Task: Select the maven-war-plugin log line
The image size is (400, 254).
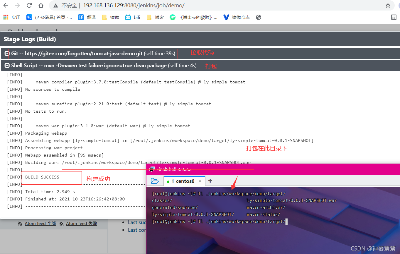Action: tap(104, 126)
